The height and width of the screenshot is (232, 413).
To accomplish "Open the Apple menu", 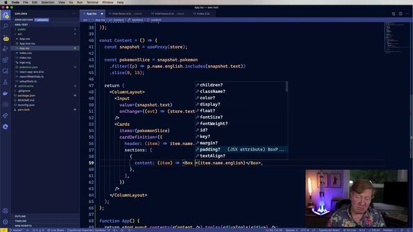I will [6, 2].
